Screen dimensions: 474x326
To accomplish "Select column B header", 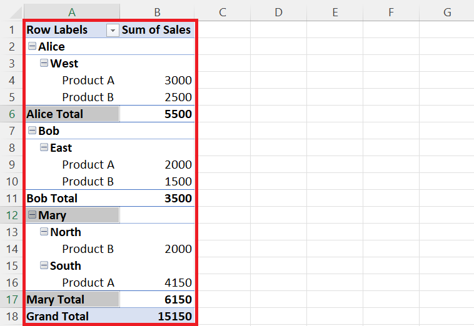I will pos(157,12).
